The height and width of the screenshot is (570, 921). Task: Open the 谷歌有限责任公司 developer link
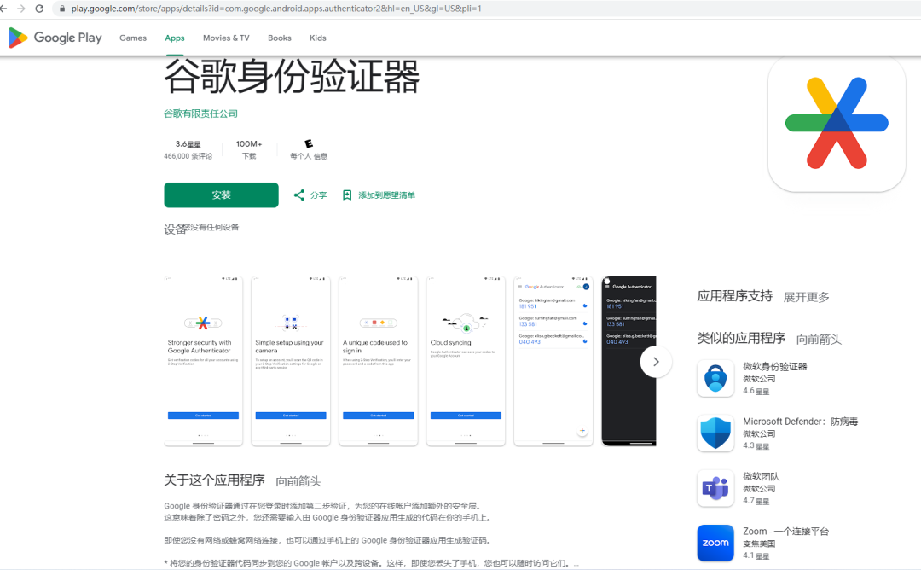coord(200,113)
